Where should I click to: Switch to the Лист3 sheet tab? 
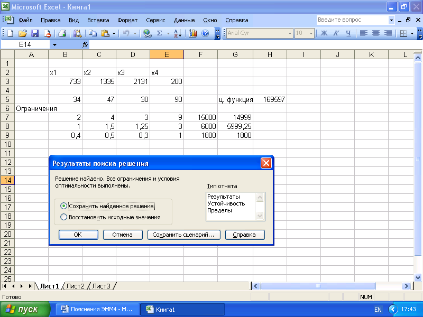pos(101,286)
